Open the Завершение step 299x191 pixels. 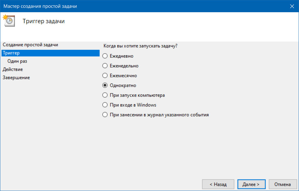(16, 78)
